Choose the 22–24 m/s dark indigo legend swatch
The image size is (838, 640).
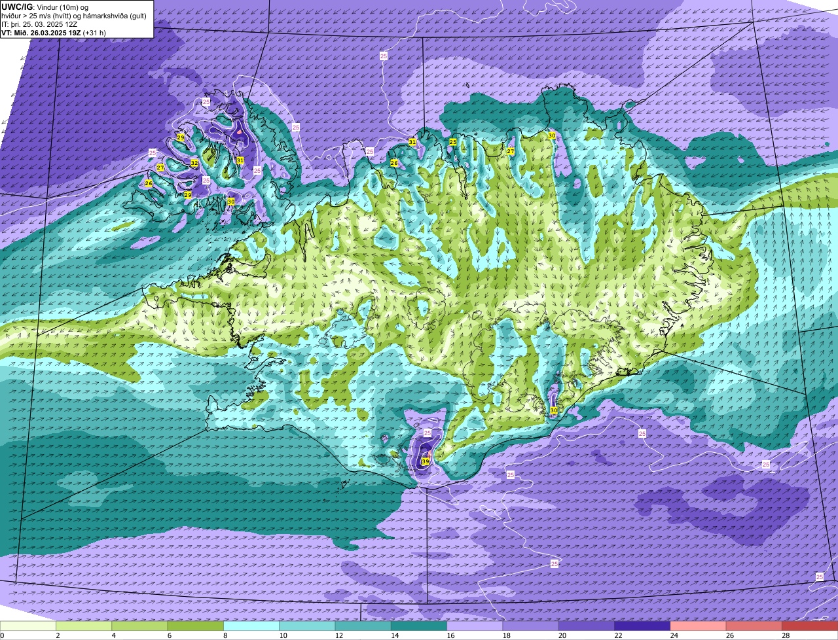(x=642, y=626)
